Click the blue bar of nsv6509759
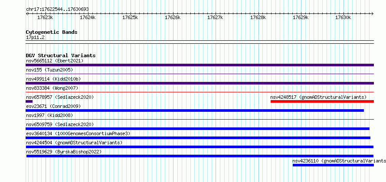Image resolution: width=386 pixels, height=182 pixels. [197, 129]
